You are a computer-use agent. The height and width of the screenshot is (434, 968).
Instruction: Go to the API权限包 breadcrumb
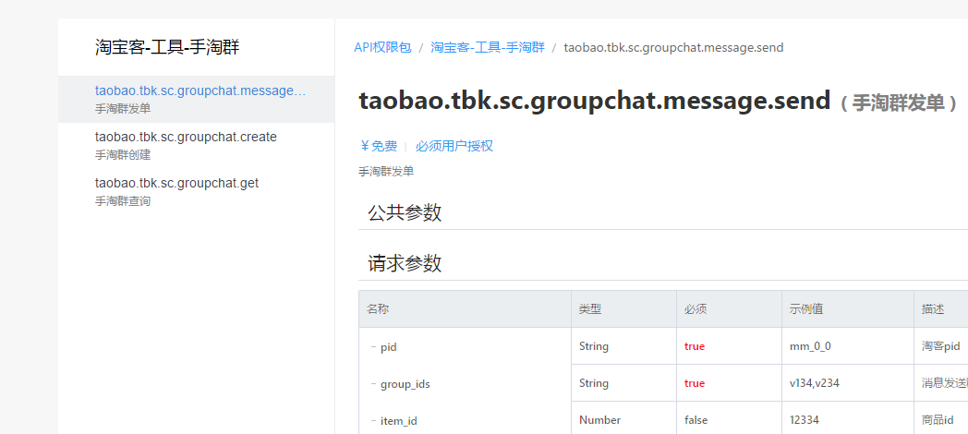coord(382,47)
